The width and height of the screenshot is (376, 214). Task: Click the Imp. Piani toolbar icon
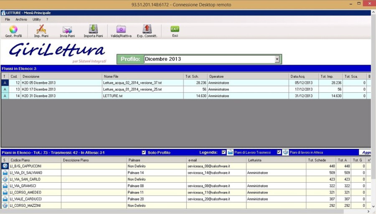point(41,30)
